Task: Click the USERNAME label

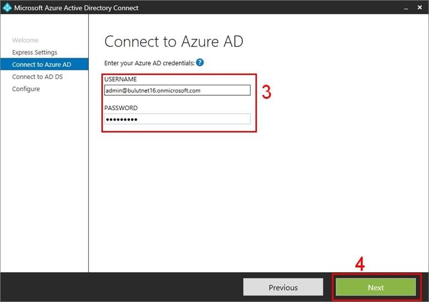Action: click(x=121, y=79)
